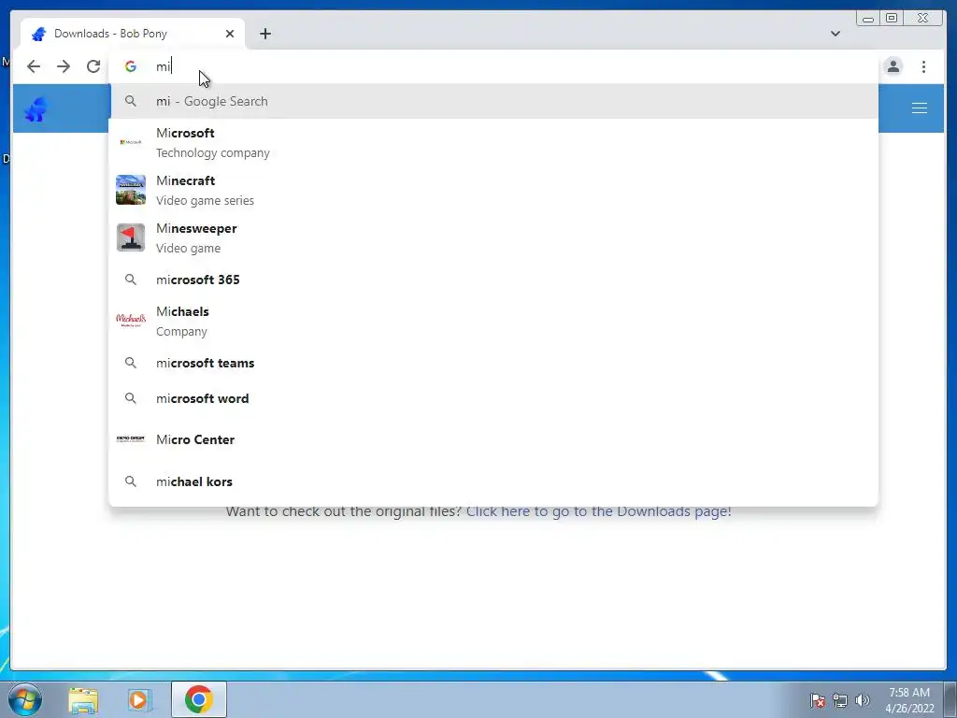957x718 pixels.
Task: Focus the address bar text field
Action: point(493,66)
